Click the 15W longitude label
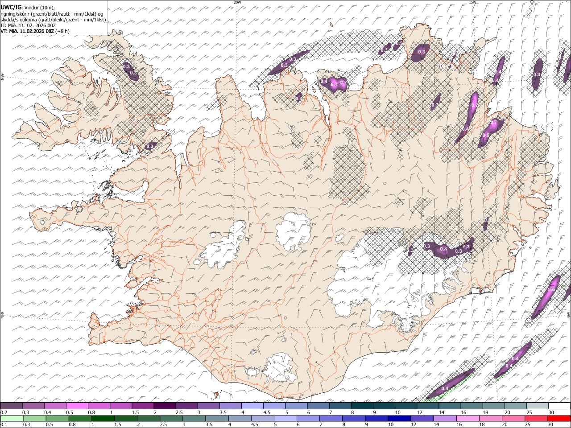This screenshot has width=571, height=428. (x=472, y=2)
